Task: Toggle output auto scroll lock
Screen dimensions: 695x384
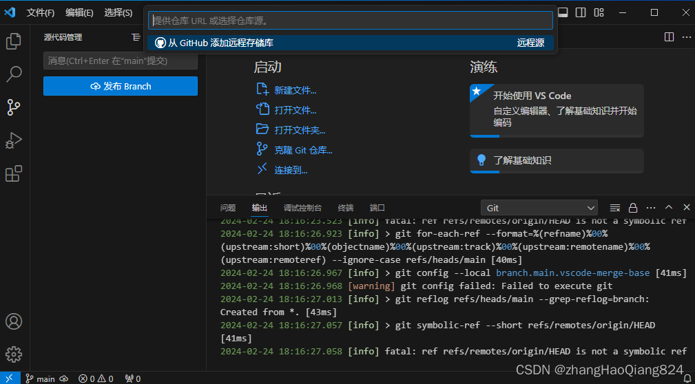Action: pyautogui.click(x=633, y=208)
